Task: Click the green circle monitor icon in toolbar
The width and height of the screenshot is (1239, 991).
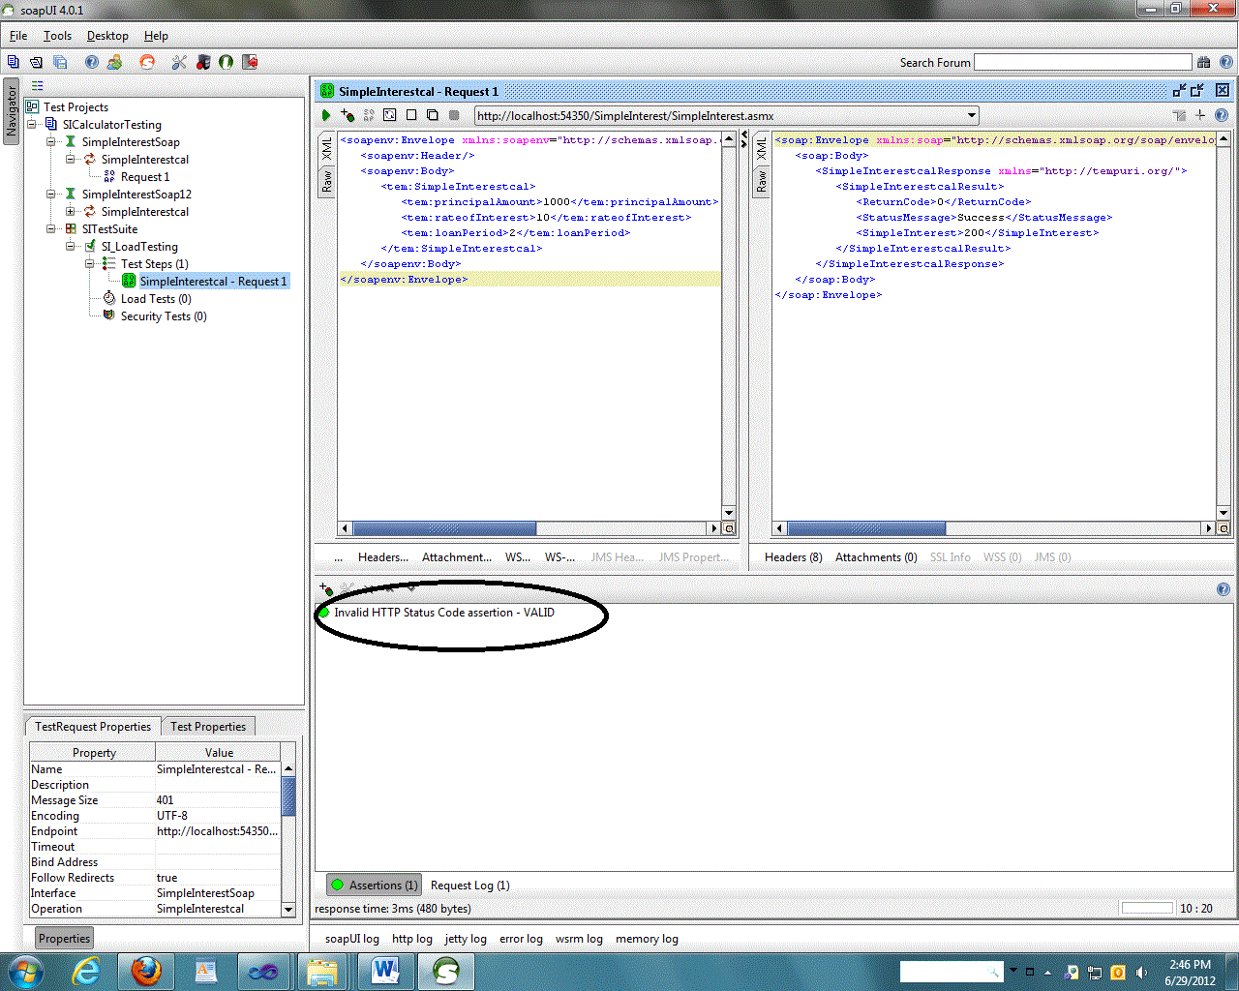Action: point(227,62)
